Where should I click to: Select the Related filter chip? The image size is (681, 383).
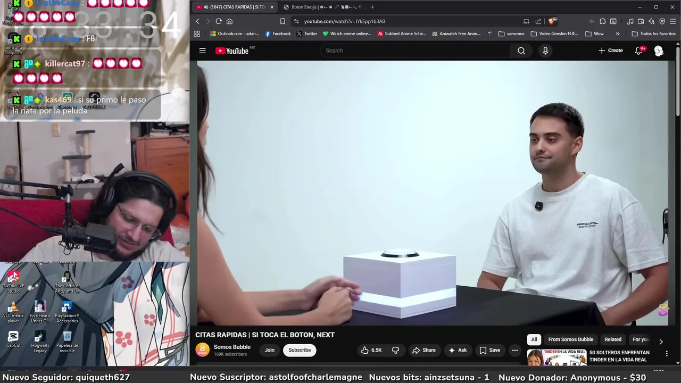613,339
